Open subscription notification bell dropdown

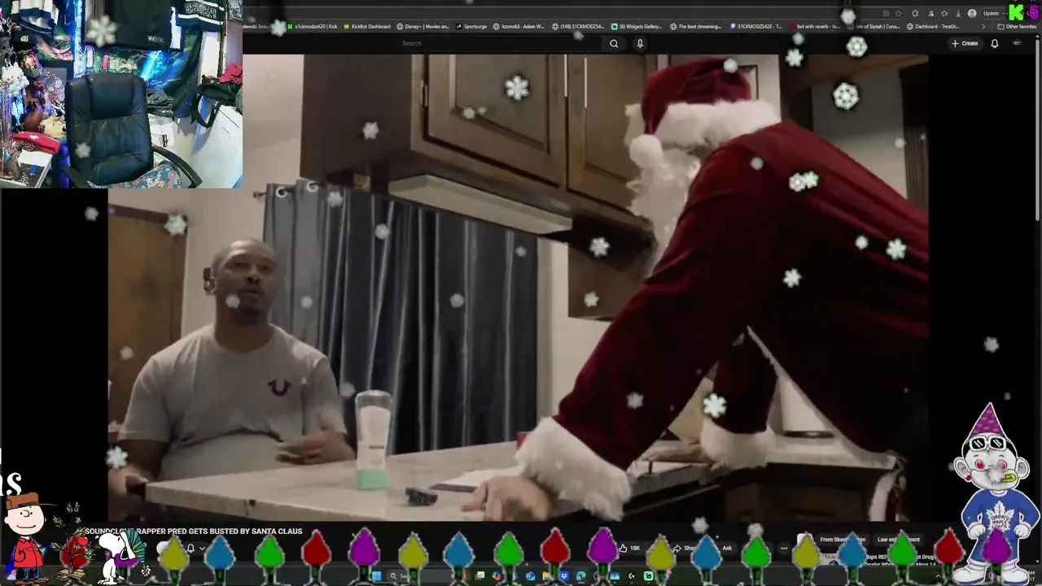tap(195, 549)
